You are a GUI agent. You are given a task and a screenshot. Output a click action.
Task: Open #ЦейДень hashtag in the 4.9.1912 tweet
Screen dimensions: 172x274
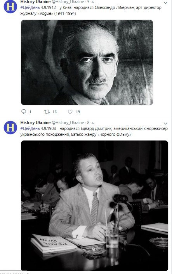[30, 7]
